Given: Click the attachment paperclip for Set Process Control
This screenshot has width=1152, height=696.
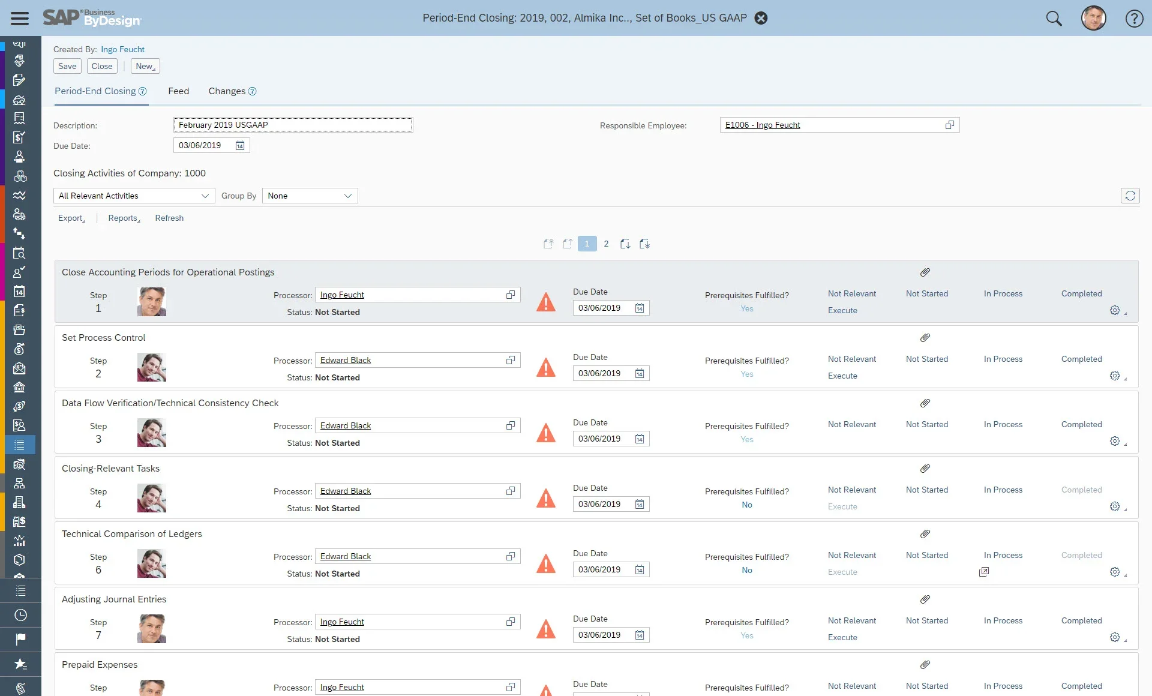Looking at the screenshot, I should tap(925, 338).
